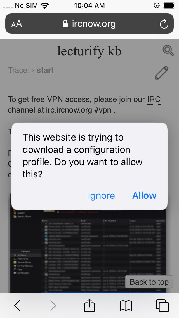Tap the Wi-Fi status icon
Image resolution: width=179 pixels, height=318 pixels.
pos(44,6)
